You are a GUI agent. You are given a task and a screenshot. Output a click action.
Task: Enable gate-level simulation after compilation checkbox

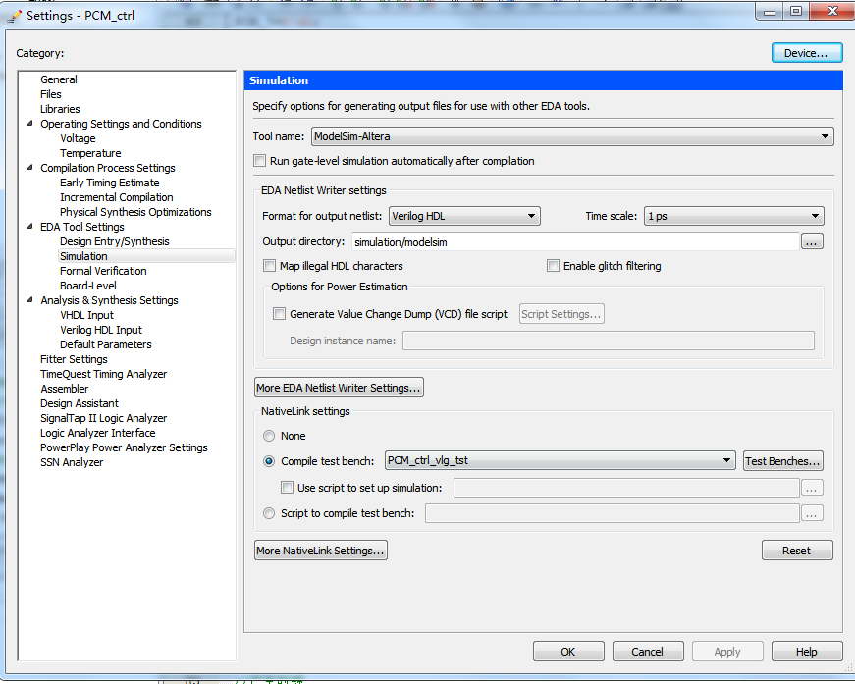click(x=260, y=161)
